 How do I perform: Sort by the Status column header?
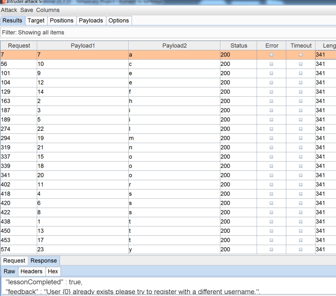pyautogui.click(x=239, y=46)
